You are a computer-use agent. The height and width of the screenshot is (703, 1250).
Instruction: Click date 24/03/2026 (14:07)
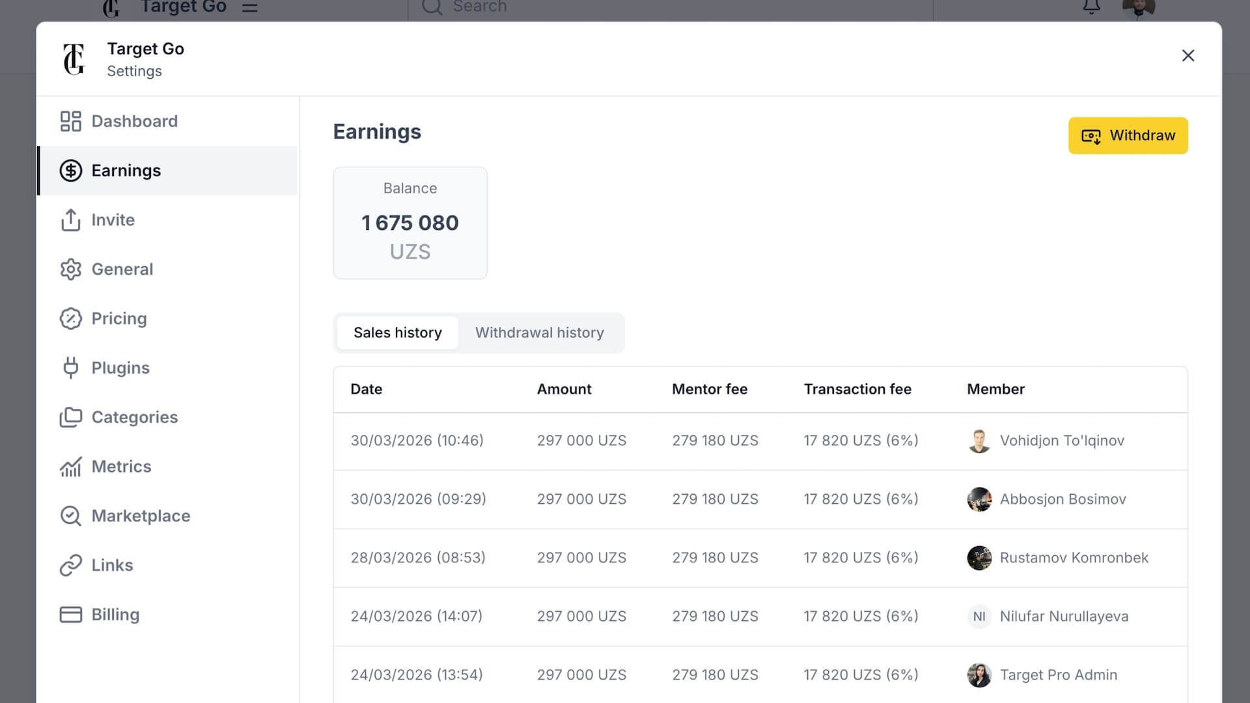pos(417,616)
